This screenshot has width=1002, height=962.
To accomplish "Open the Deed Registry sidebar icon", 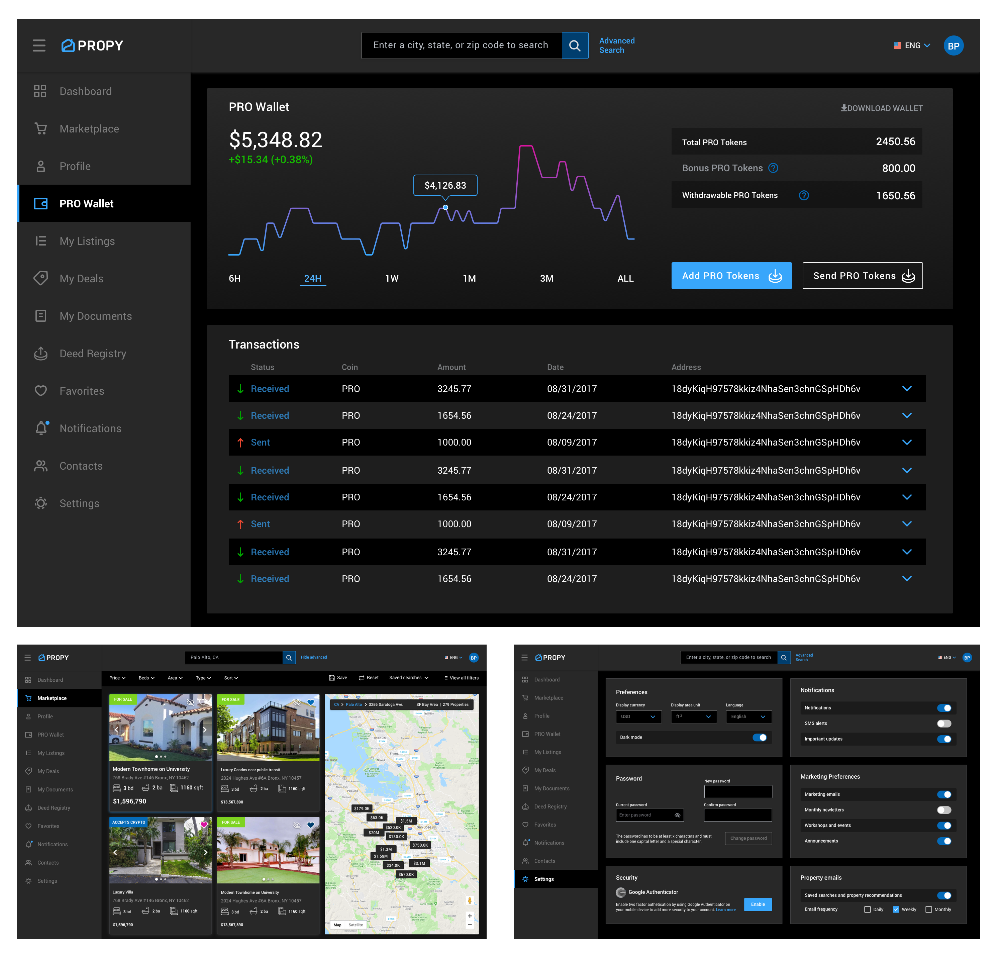I will [41, 354].
